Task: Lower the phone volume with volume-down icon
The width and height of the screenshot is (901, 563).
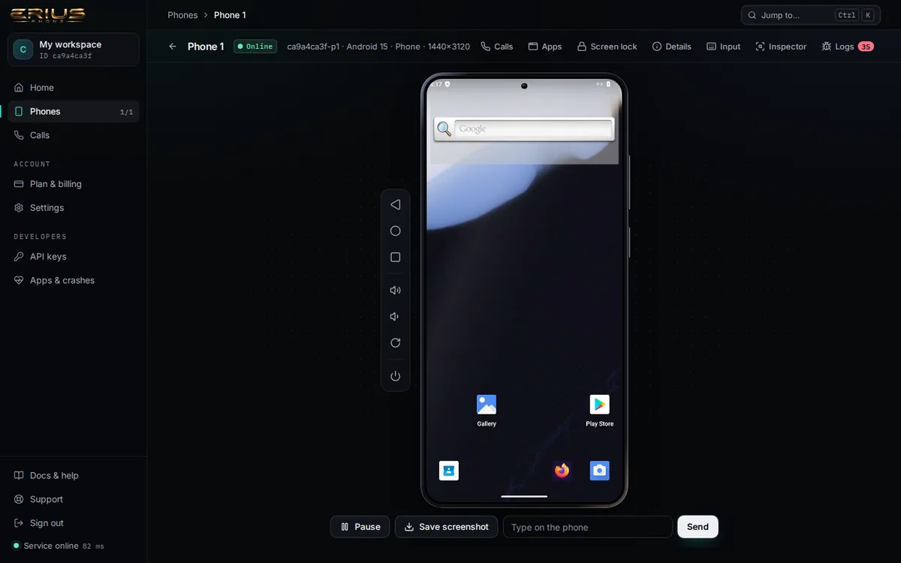Action: click(x=395, y=316)
